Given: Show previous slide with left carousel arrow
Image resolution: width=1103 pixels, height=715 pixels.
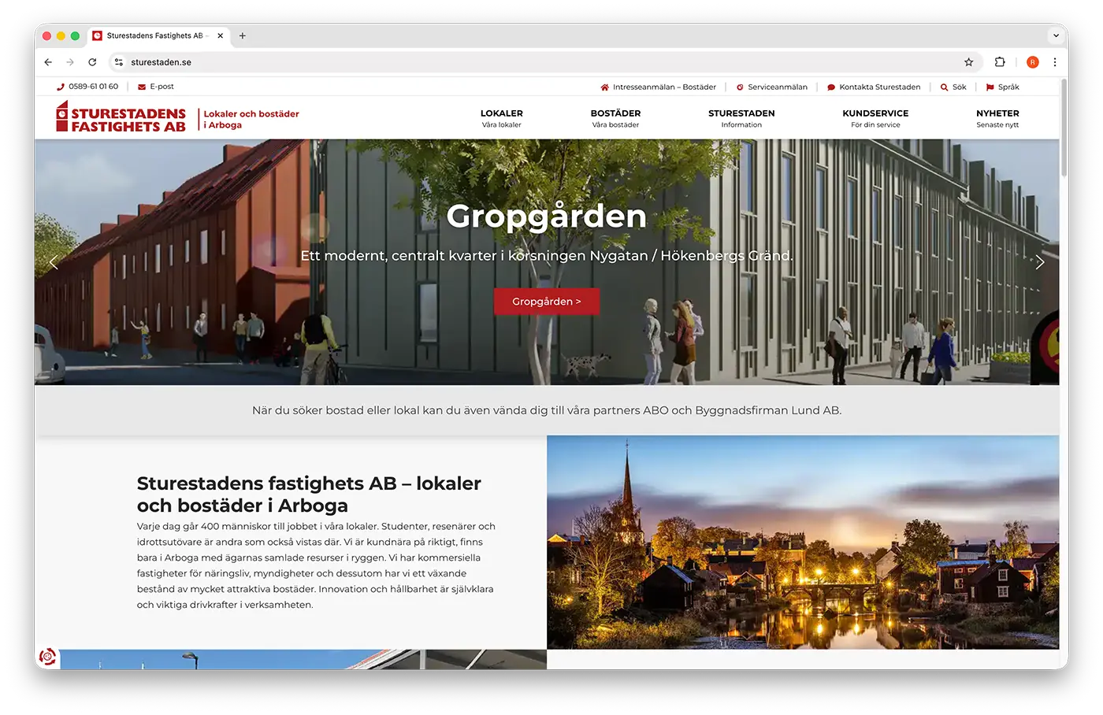Looking at the screenshot, I should tap(54, 262).
